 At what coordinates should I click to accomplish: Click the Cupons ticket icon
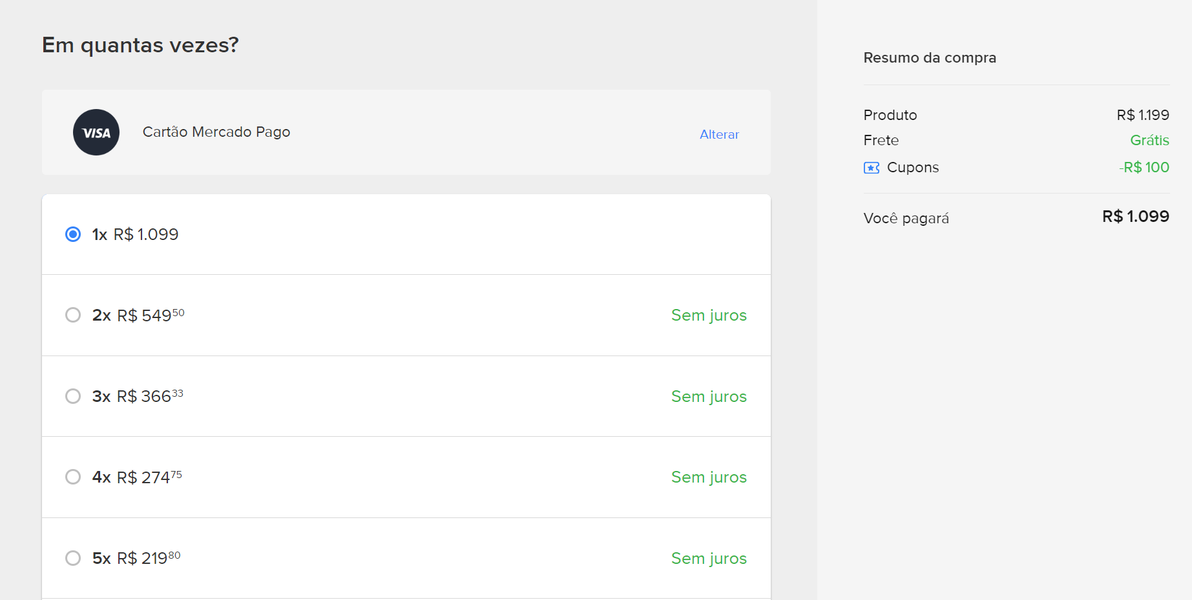[871, 168]
